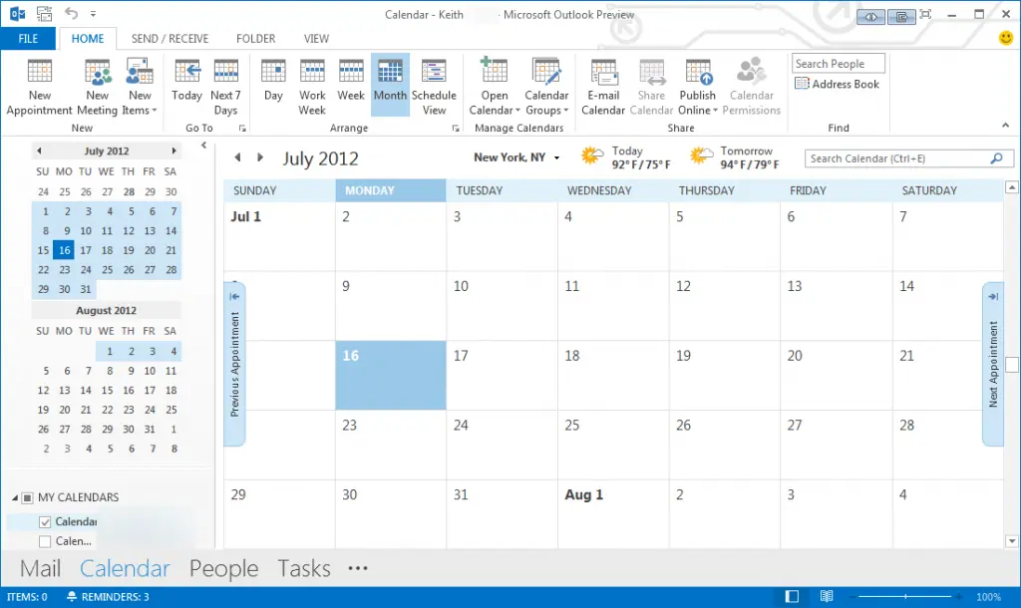Viewport: 1021px width, 608px height.
Task: Select date 23 in the July mini calendar
Action: tap(65, 269)
